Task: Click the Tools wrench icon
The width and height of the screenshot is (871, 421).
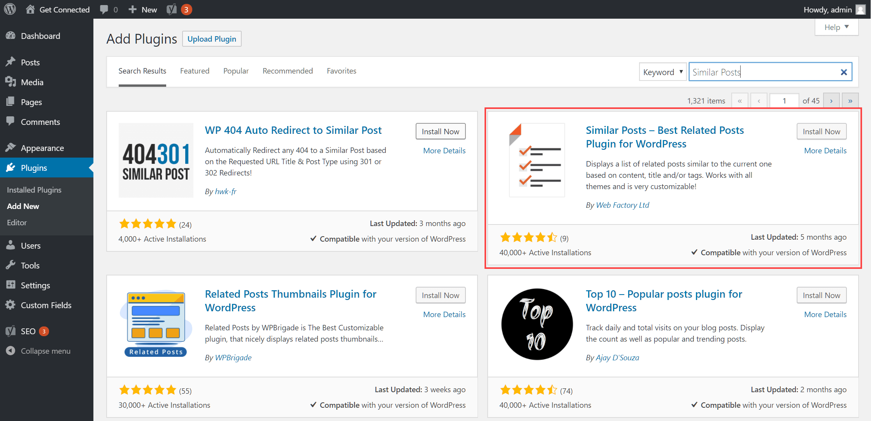Action: click(11, 265)
